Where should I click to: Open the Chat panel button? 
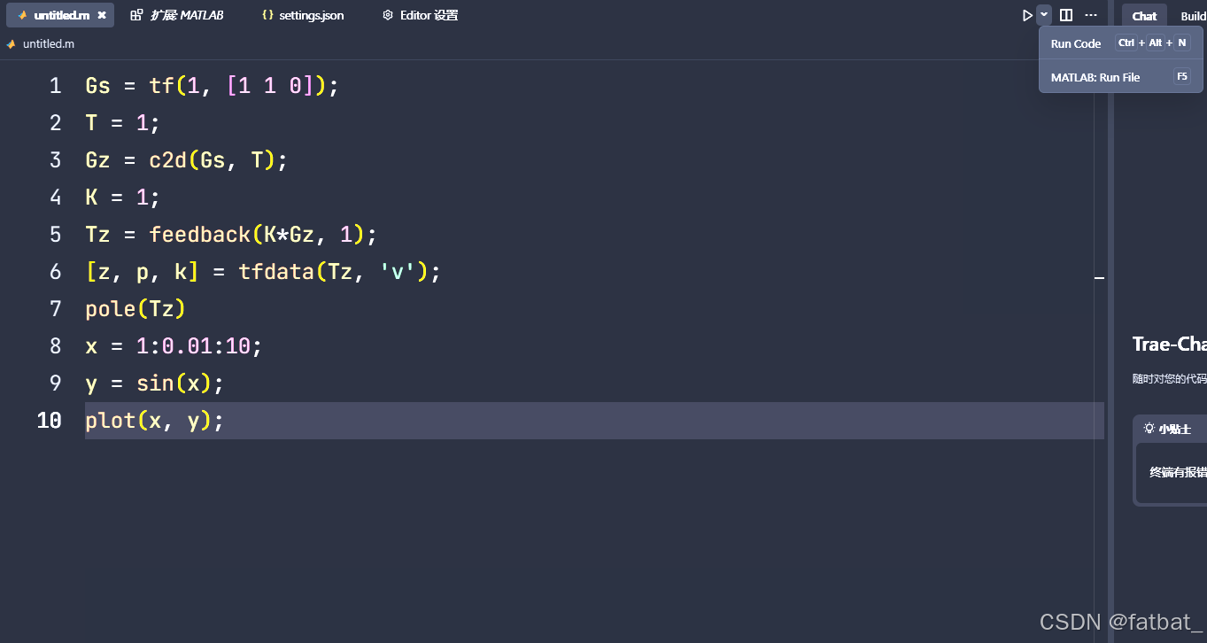click(x=1143, y=15)
